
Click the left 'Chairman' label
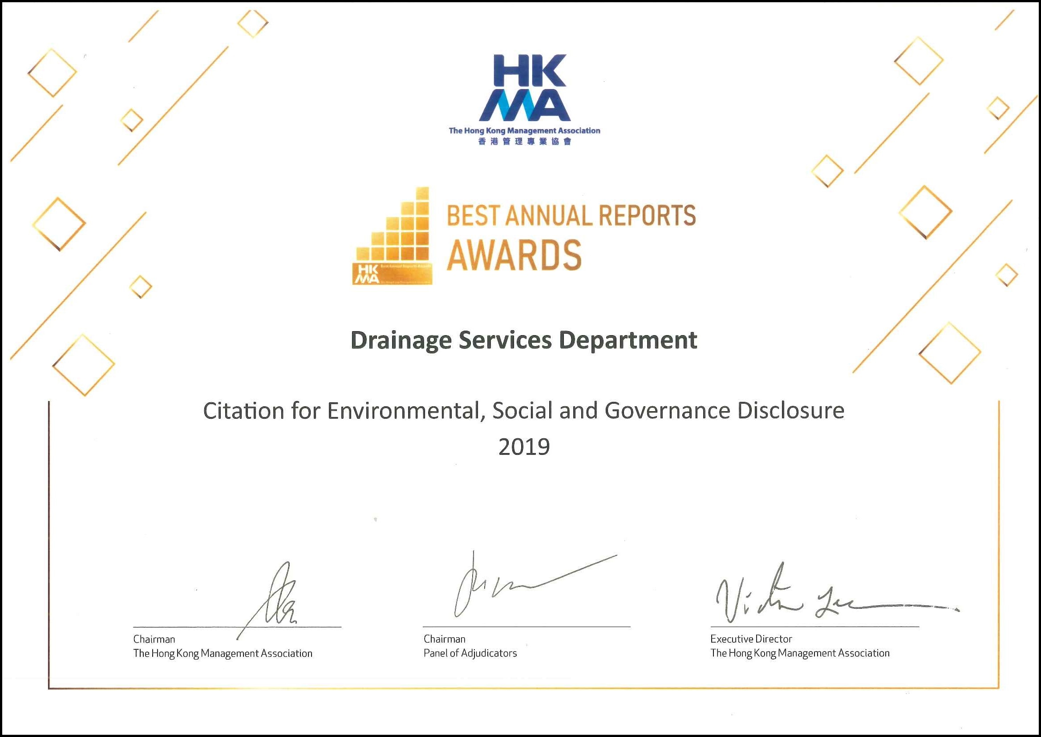(x=154, y=639)
